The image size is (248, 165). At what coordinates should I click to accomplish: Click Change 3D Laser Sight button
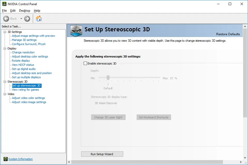pos(108,117)
